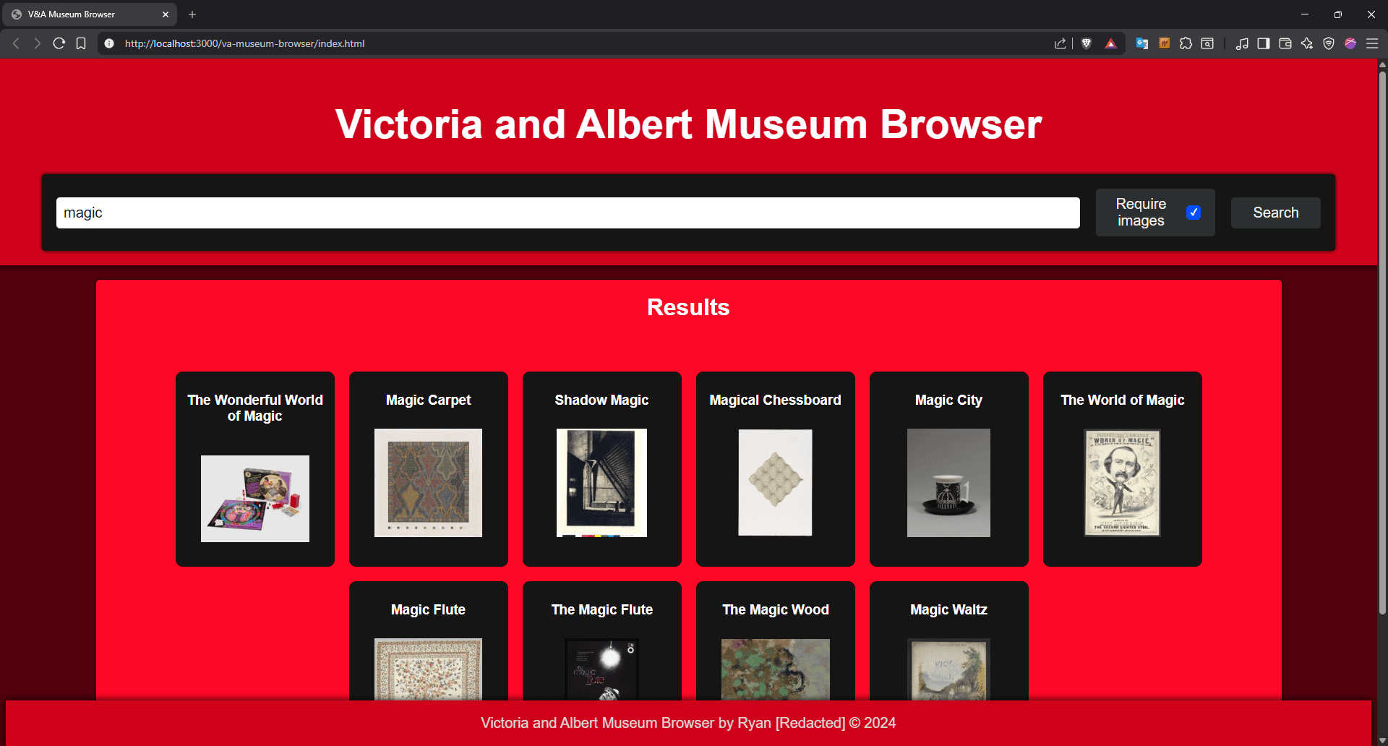Viewport: 1388px width, 746px height.
Task: Open Leo AI assistant icon
Action: point(1307,43)
